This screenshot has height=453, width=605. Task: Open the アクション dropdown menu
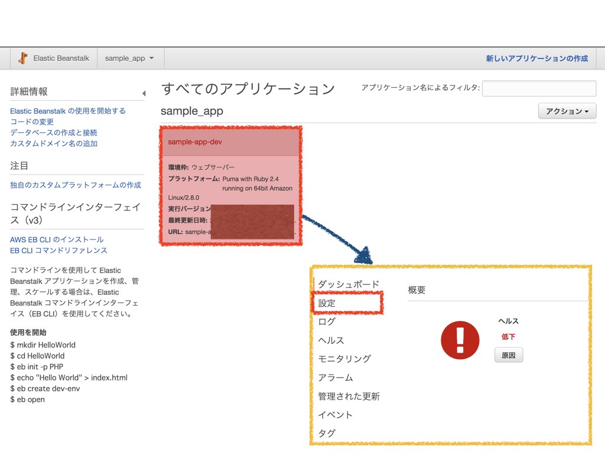566,111
